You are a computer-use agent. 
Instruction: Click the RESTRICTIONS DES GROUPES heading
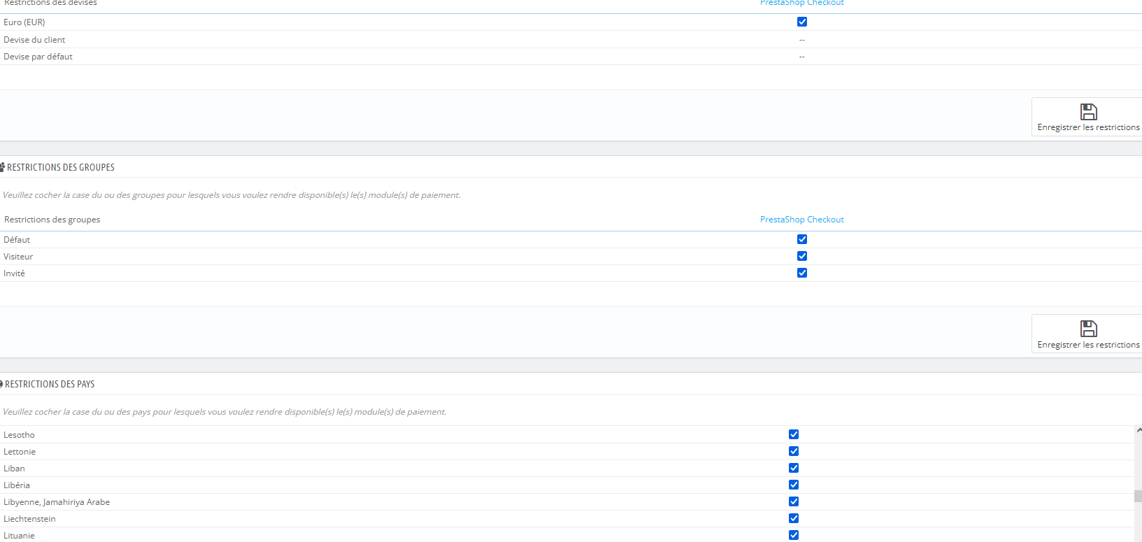[61, 167]
